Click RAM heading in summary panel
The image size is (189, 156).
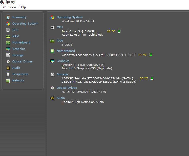(60, 41)
